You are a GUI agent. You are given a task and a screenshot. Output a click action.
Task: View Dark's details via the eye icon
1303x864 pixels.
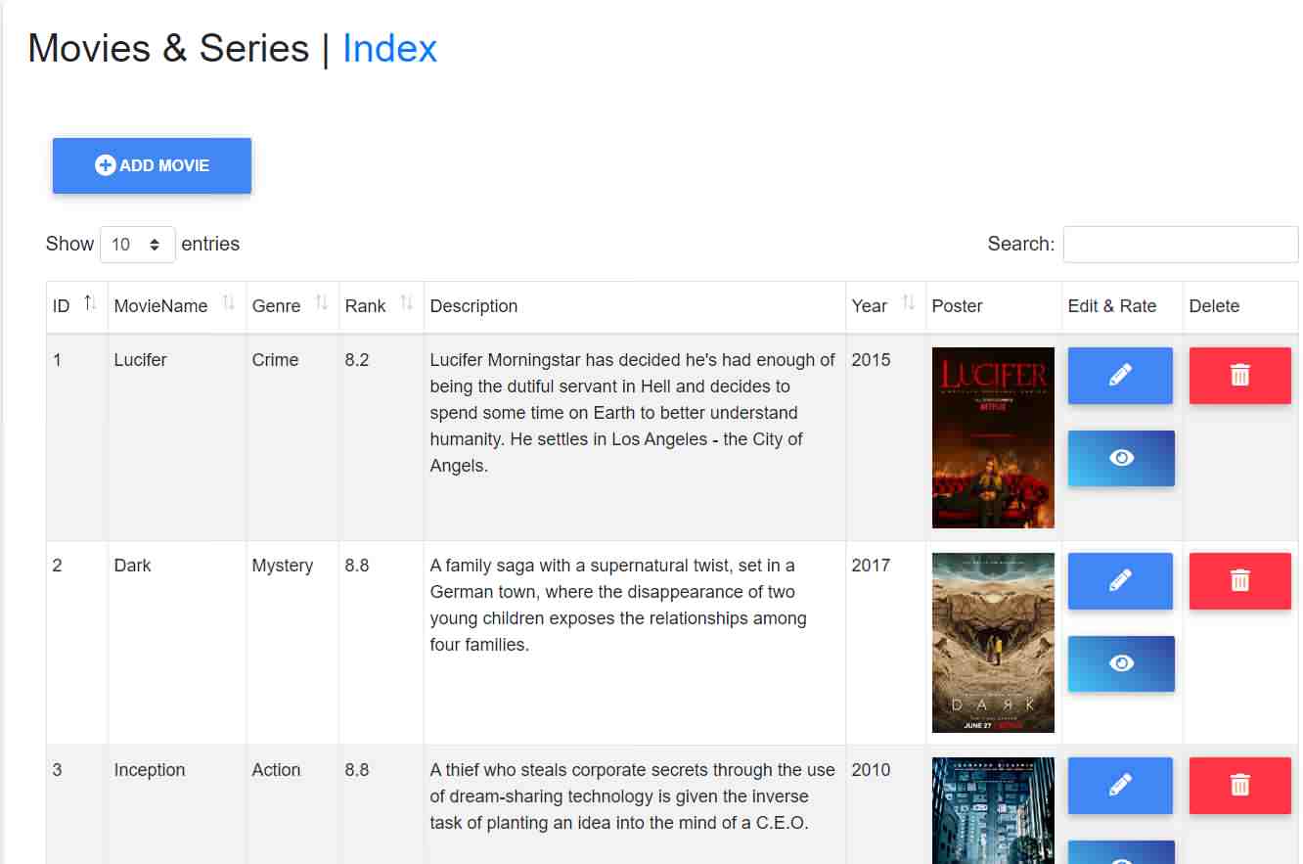(1120, 663)
